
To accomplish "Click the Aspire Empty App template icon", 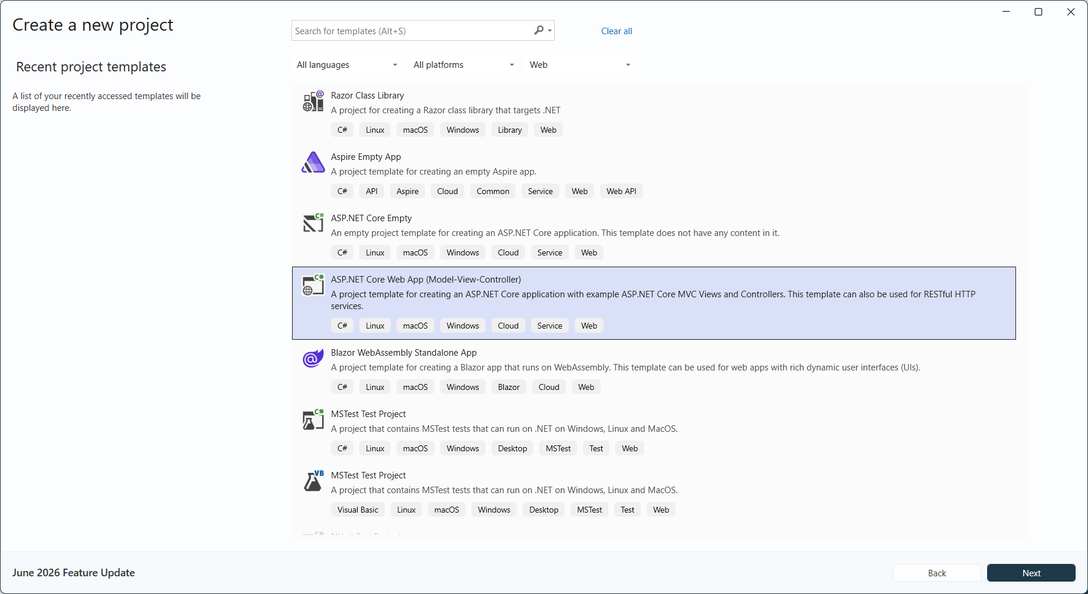I will [x=313, y=163].
